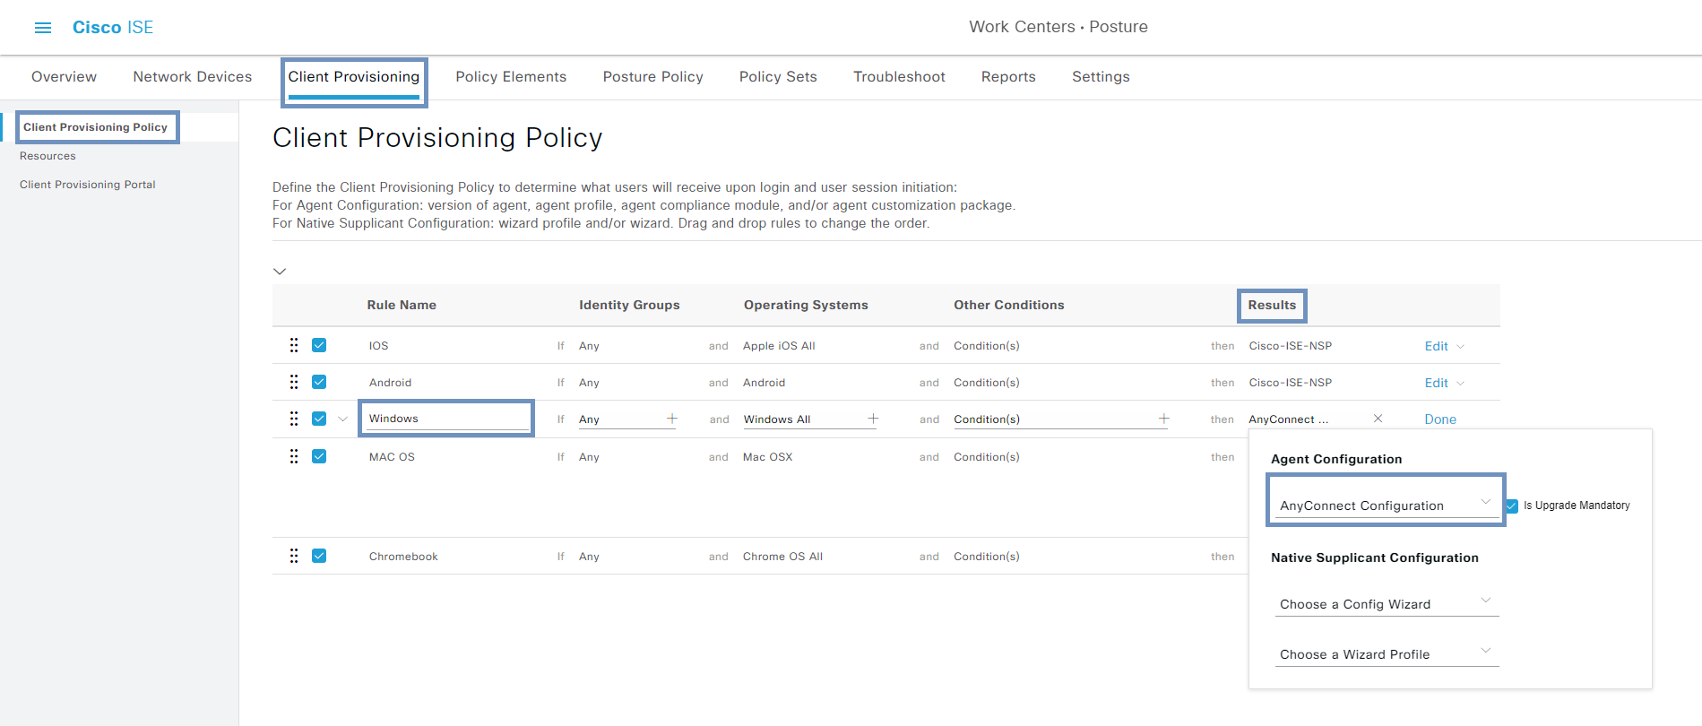Grab the drag handle of MAC OS rule
This screenshot has width=1702, height=726.
click(294, 456)
